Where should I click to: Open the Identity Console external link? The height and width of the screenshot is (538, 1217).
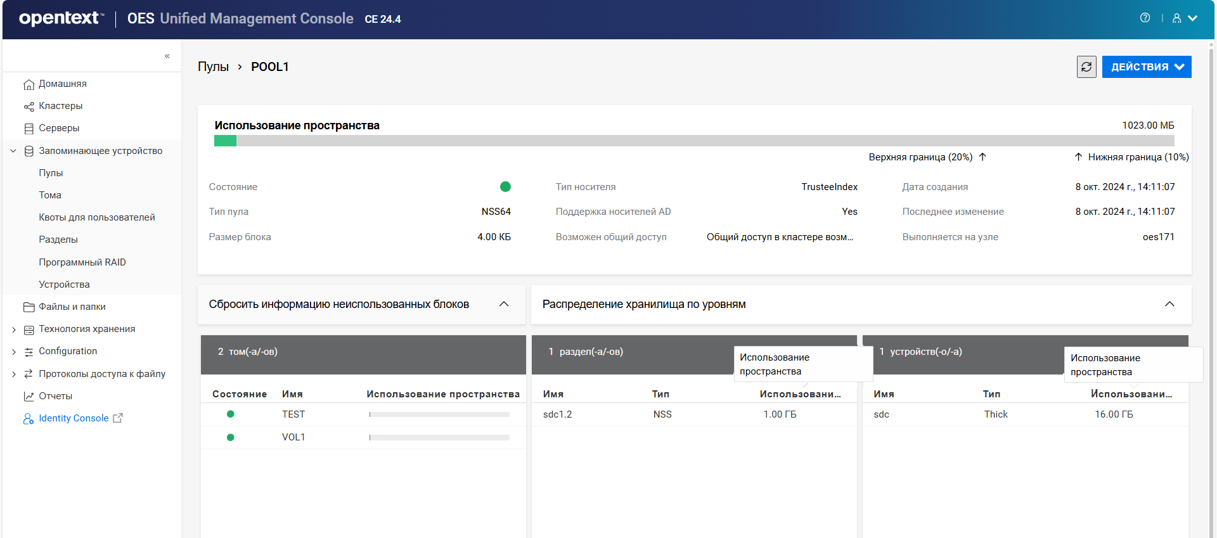pos(74,418)
